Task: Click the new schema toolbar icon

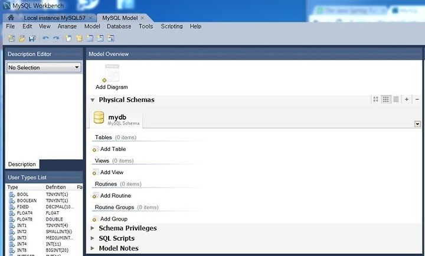Action: (79, 38)
